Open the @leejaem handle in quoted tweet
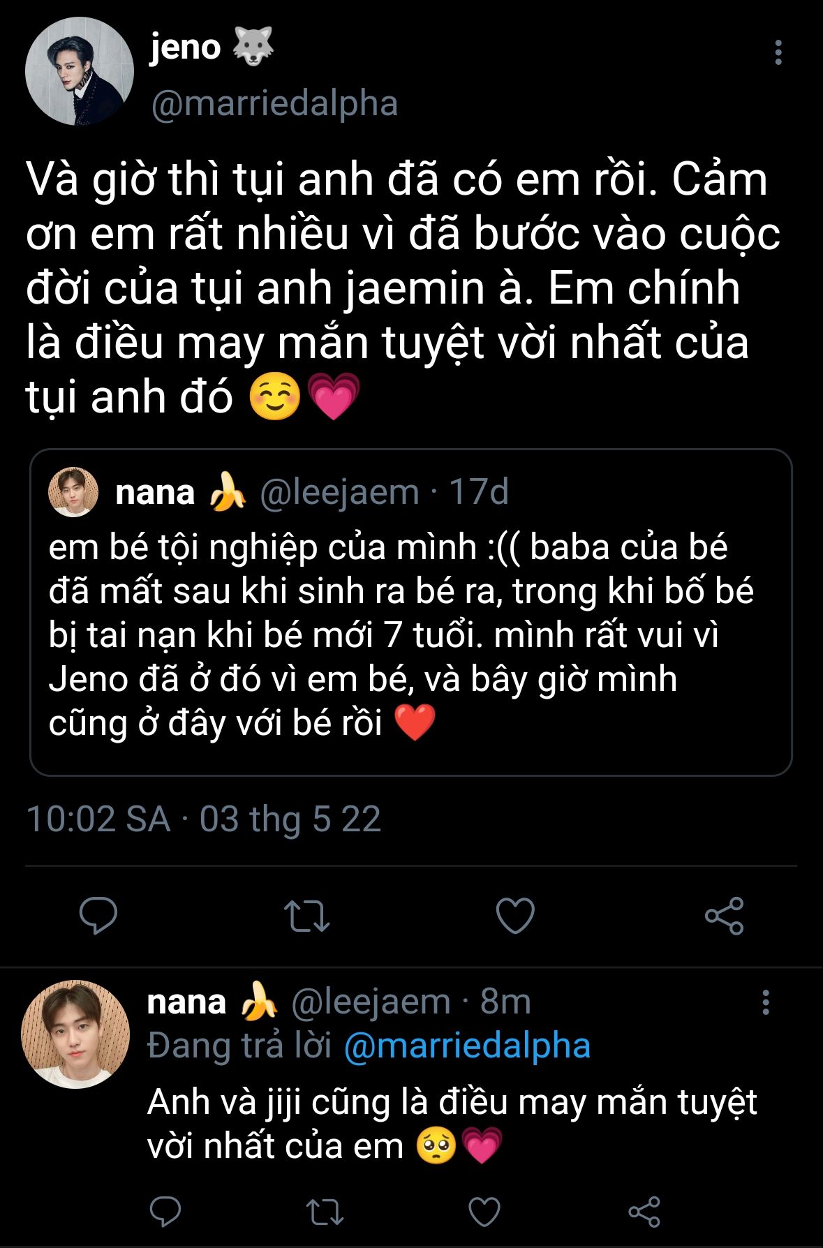Viewport: 823px width, 1248px height. coord(339,491)
